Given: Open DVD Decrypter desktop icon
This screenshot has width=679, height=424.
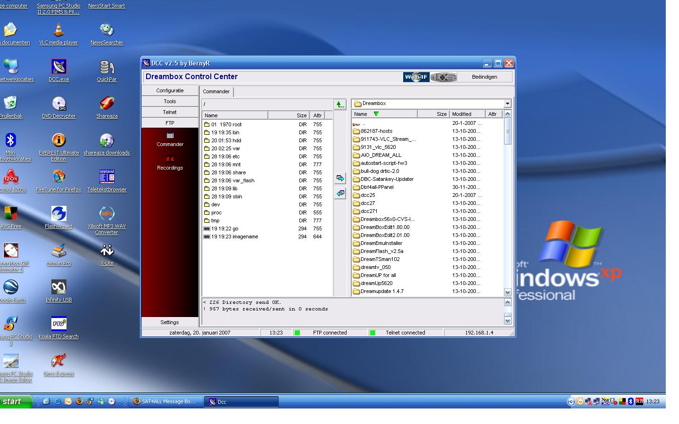Looking at the screenshot, I should [58, 107].
